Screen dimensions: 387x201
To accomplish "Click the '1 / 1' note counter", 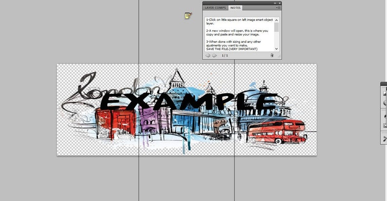I will [x=225, y=55].
